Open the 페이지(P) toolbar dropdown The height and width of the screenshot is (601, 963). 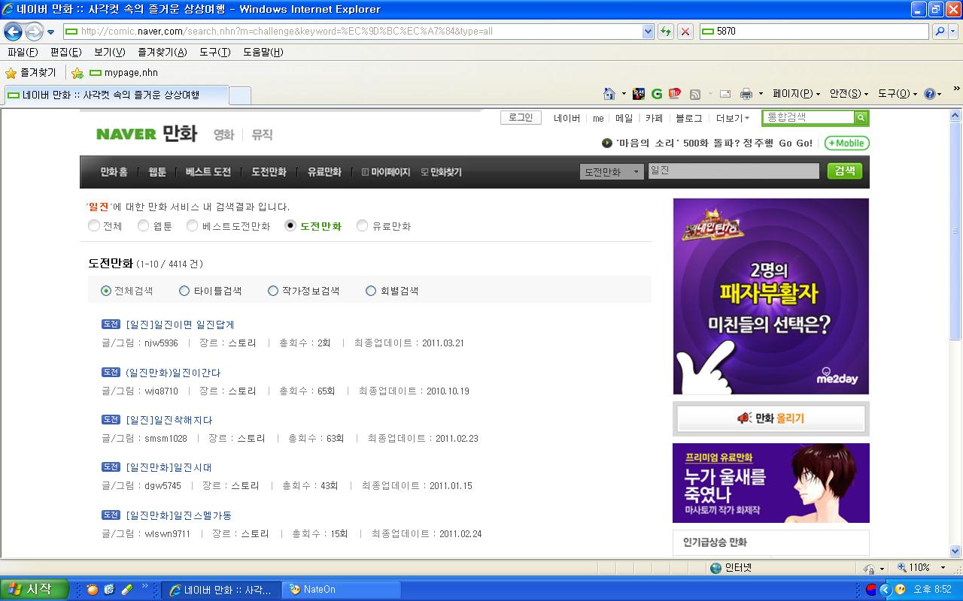(x=796, y=94)
